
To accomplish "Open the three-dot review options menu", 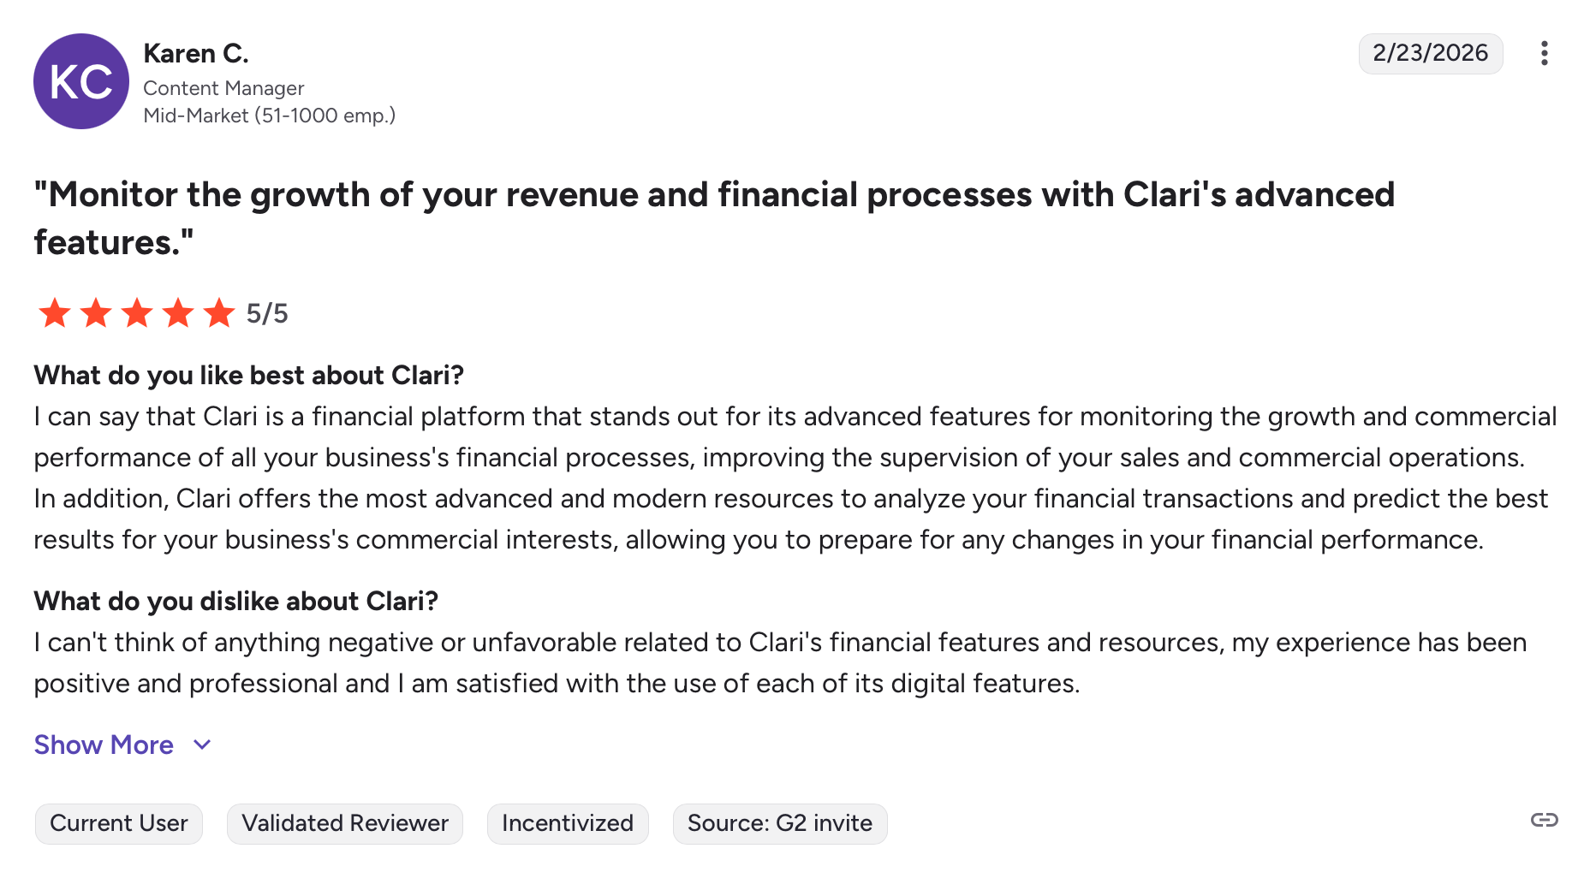I will (x=1544, y=53).
